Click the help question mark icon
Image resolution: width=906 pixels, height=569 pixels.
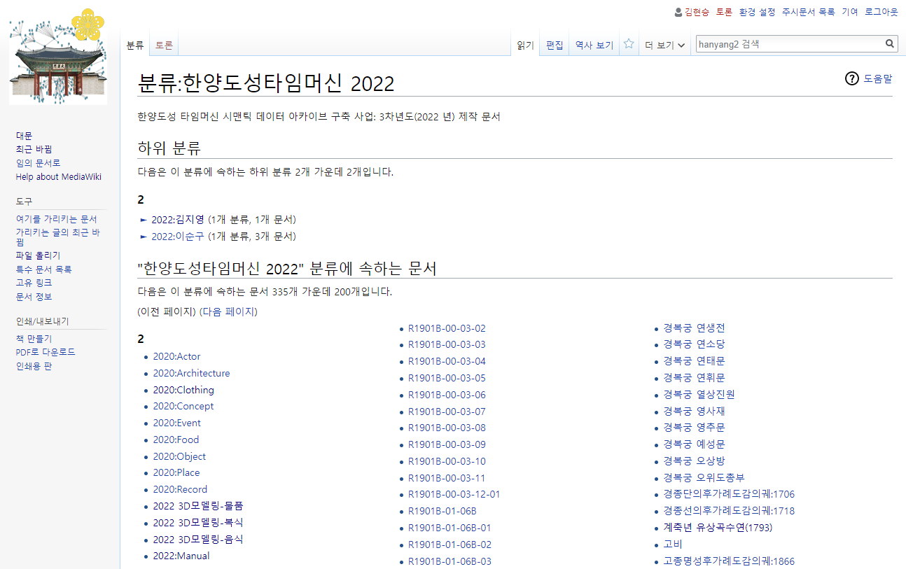[851, 78]
